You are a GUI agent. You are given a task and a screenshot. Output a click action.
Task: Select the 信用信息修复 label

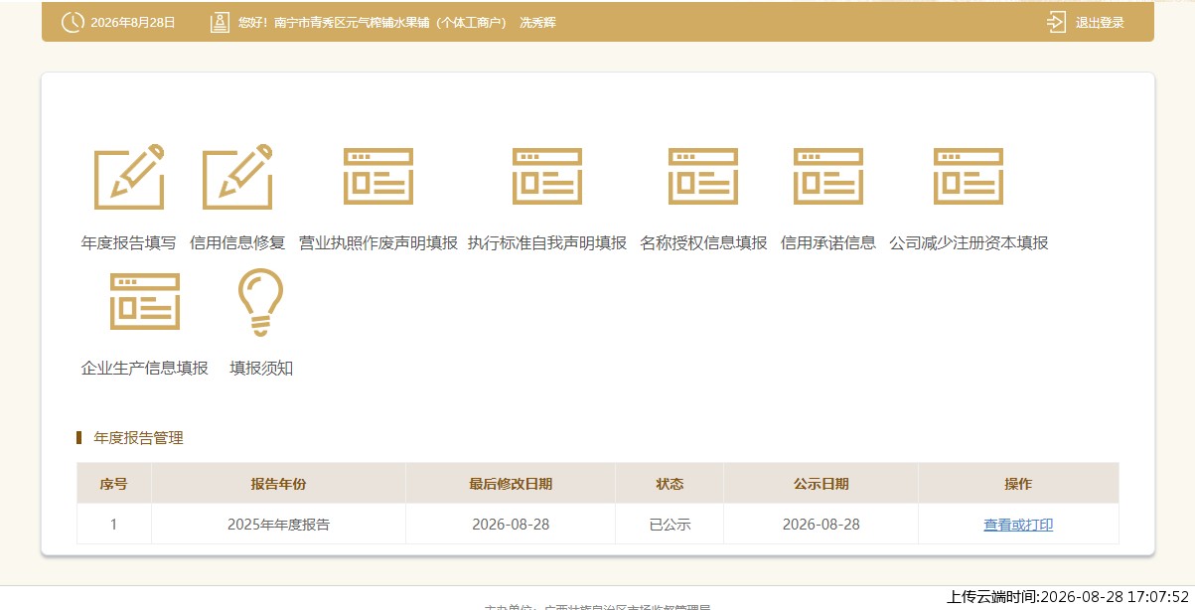point(237,243)
